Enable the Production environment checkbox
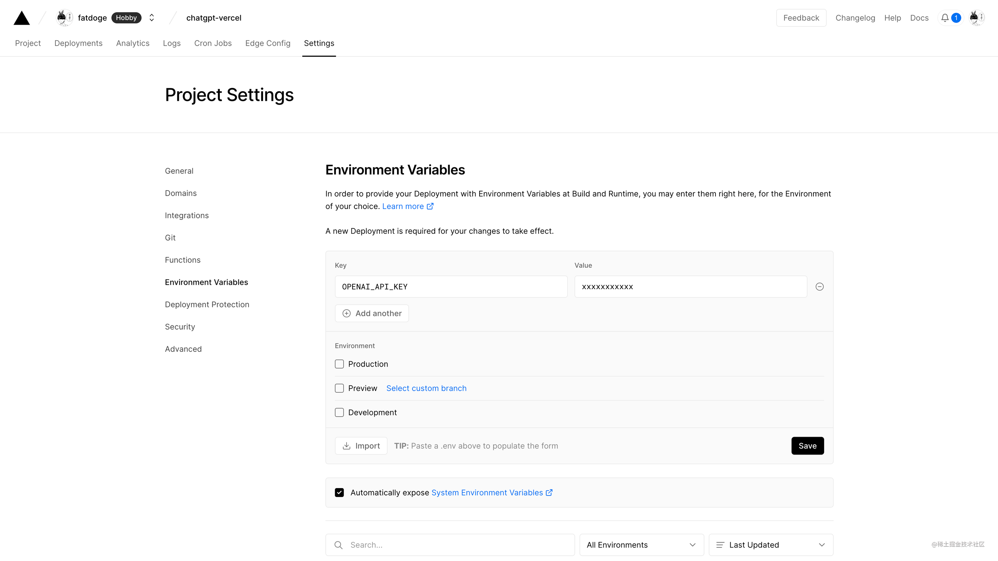Screen dimensions: 998x561 (x=339, y=364)
